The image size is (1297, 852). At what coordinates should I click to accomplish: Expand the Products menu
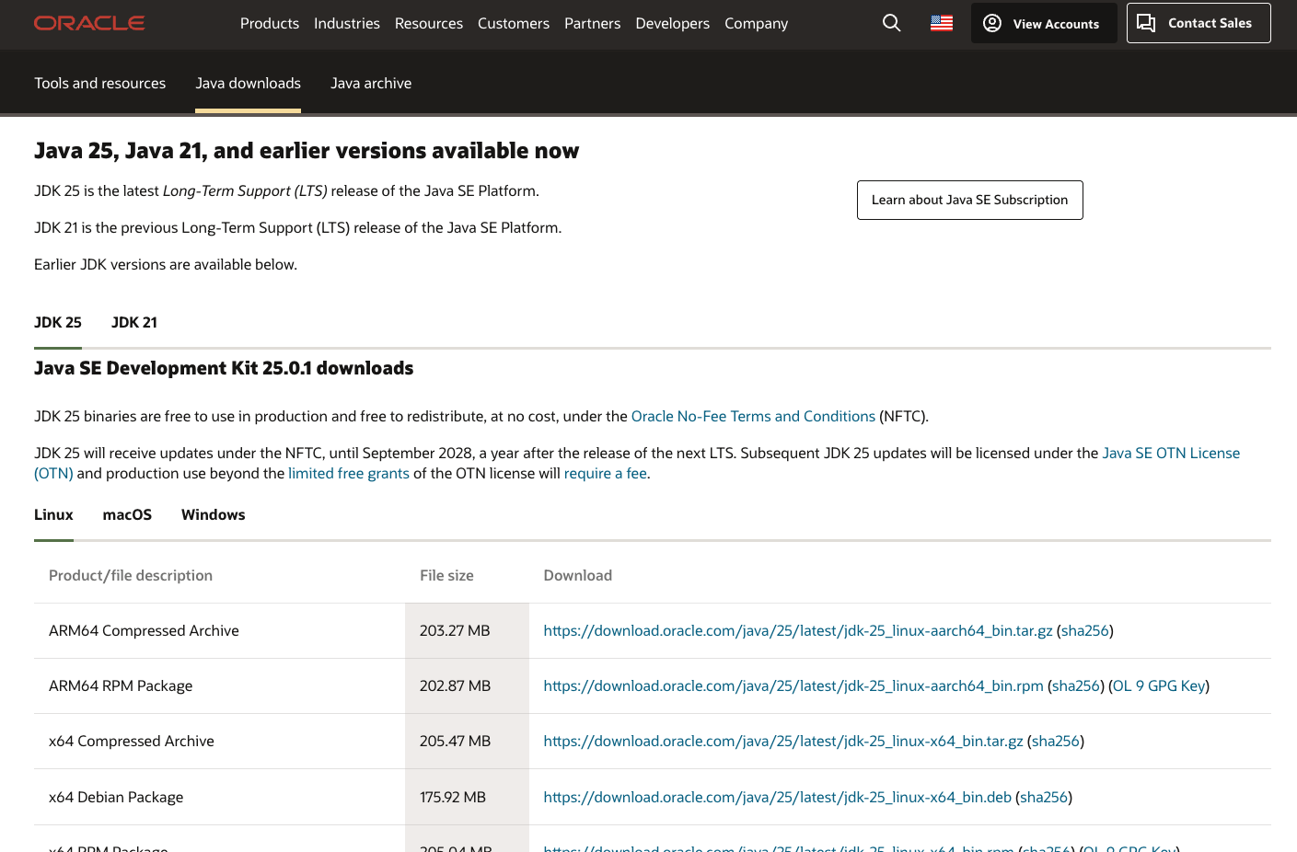click(x=270, y=23)
